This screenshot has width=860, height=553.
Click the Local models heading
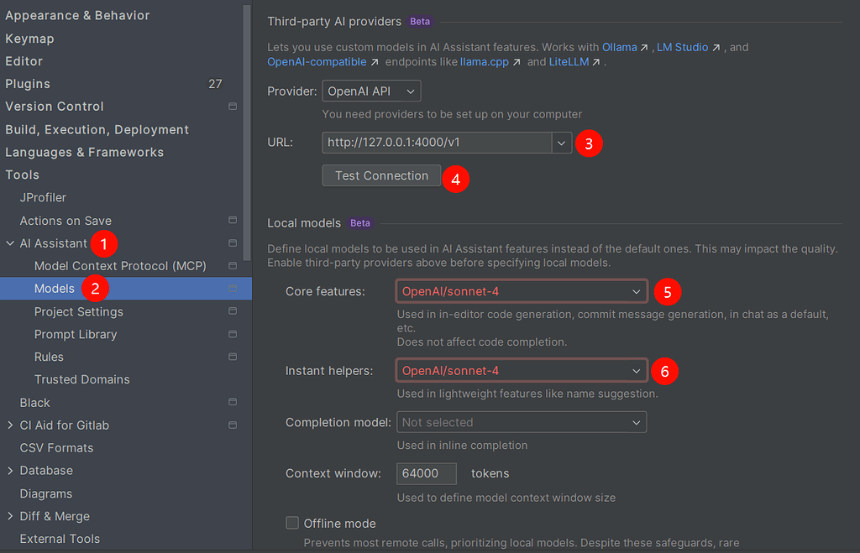[x=304, y=223]
